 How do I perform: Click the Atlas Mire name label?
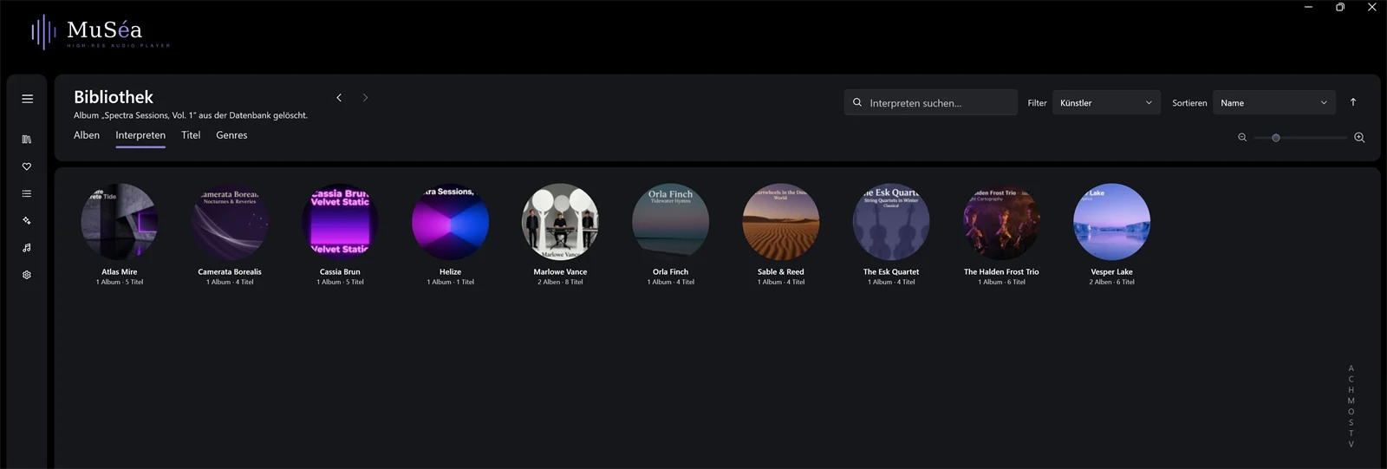pos(120,271)
